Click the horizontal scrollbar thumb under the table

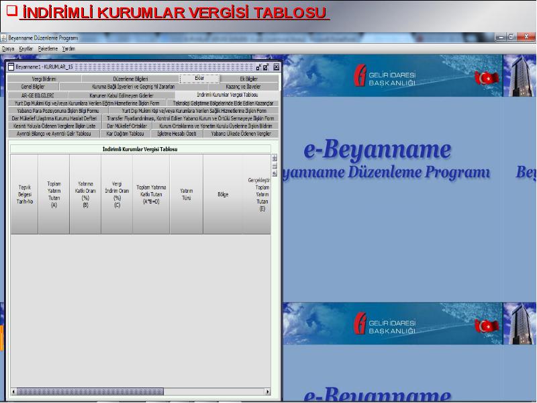90,392
